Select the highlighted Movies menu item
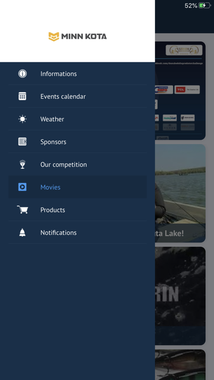 point(78,187)
